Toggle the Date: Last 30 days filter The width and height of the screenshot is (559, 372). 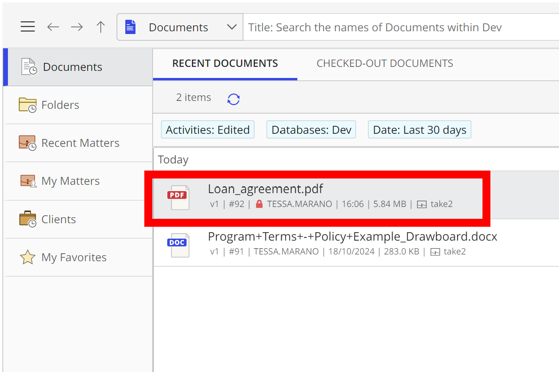pyautogui.click(x=419, y=129)
